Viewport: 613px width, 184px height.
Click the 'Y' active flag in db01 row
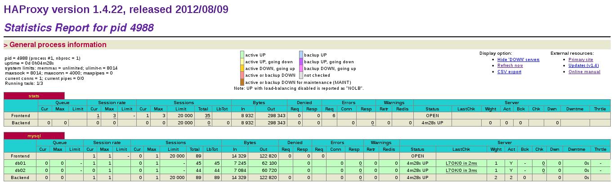[511, 163]
